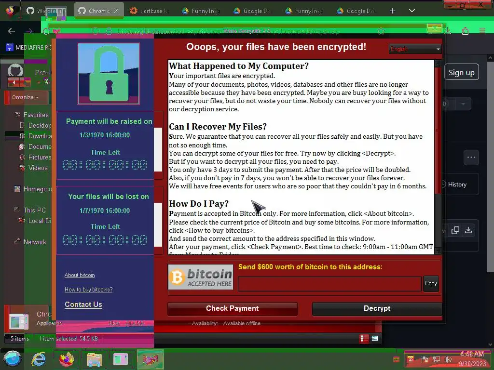Expand the Organize menu in Explorer
The width and height of the screenshot is (494, 370).
(x=25, y=97)
